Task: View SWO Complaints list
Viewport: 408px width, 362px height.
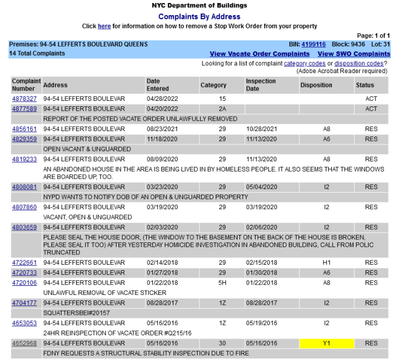Action: click(354, 54)
